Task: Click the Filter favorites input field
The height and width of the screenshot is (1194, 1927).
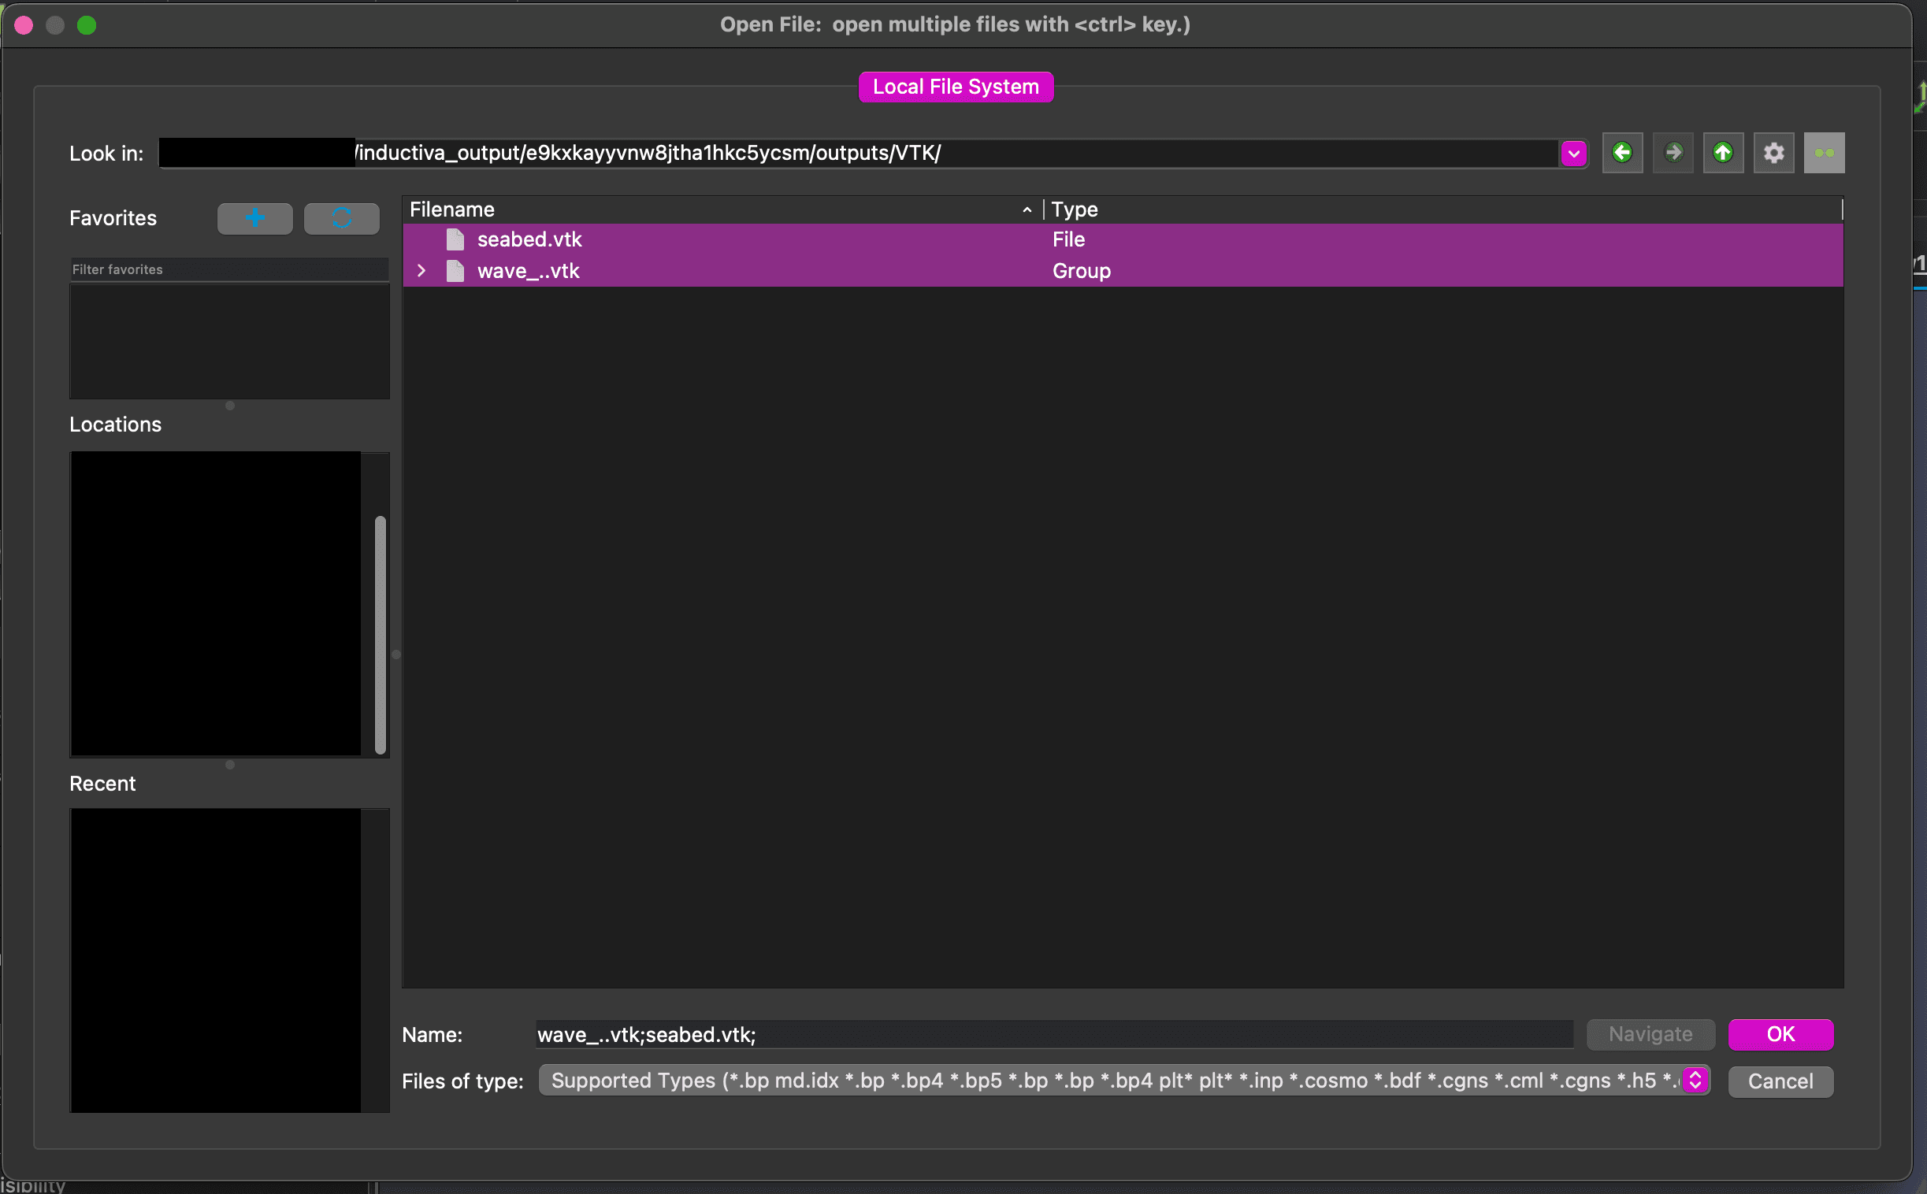Action: [x=229, y=269]
